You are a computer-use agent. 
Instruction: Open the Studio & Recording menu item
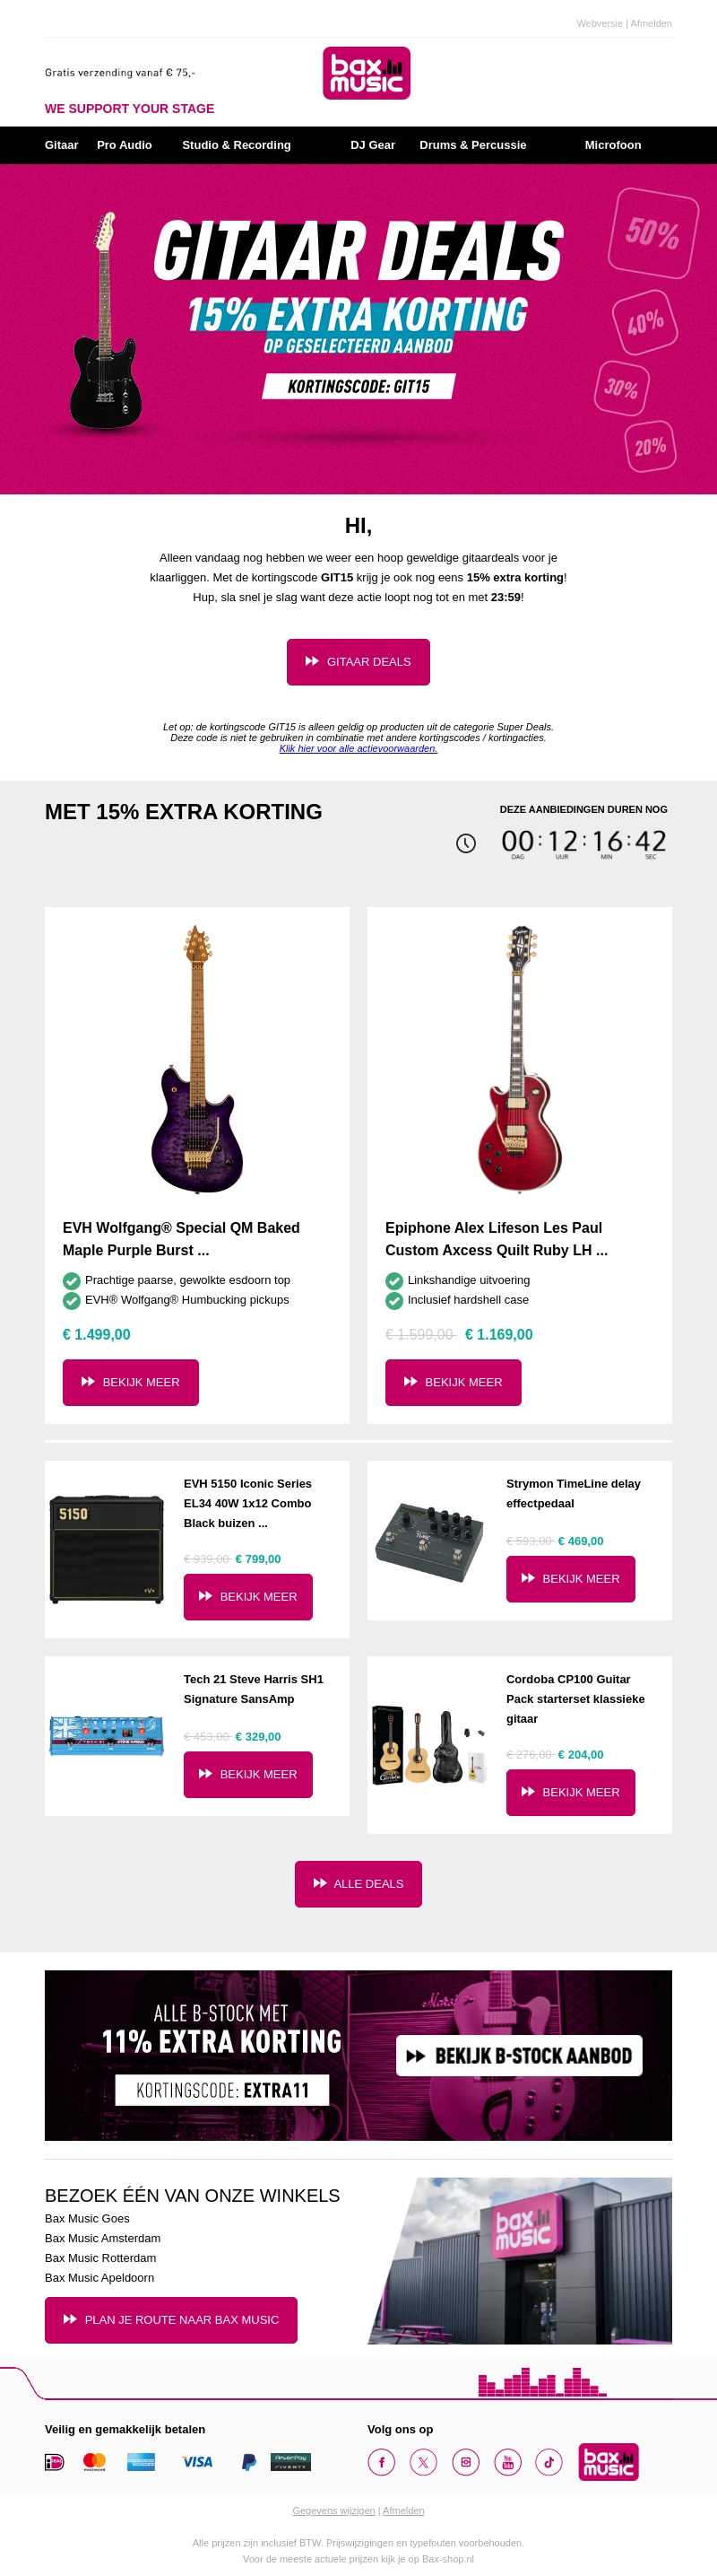tap(236, 145)
